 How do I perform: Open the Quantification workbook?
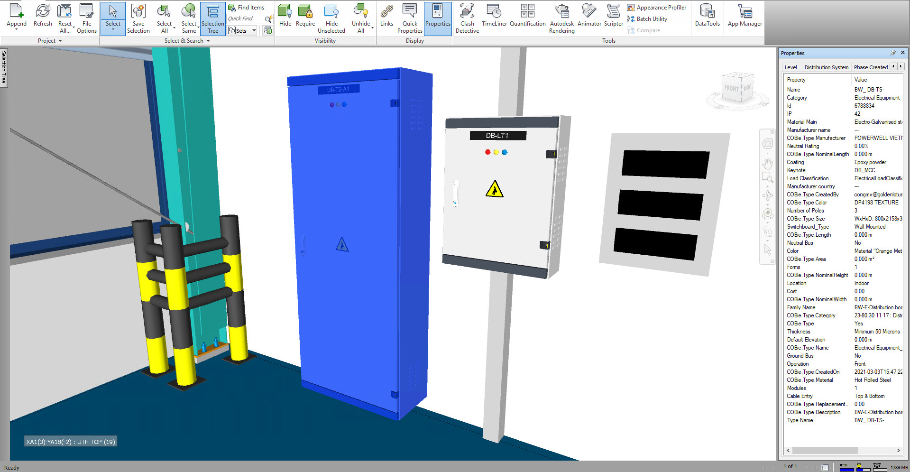pyautogui.click(x=527, y=15)
